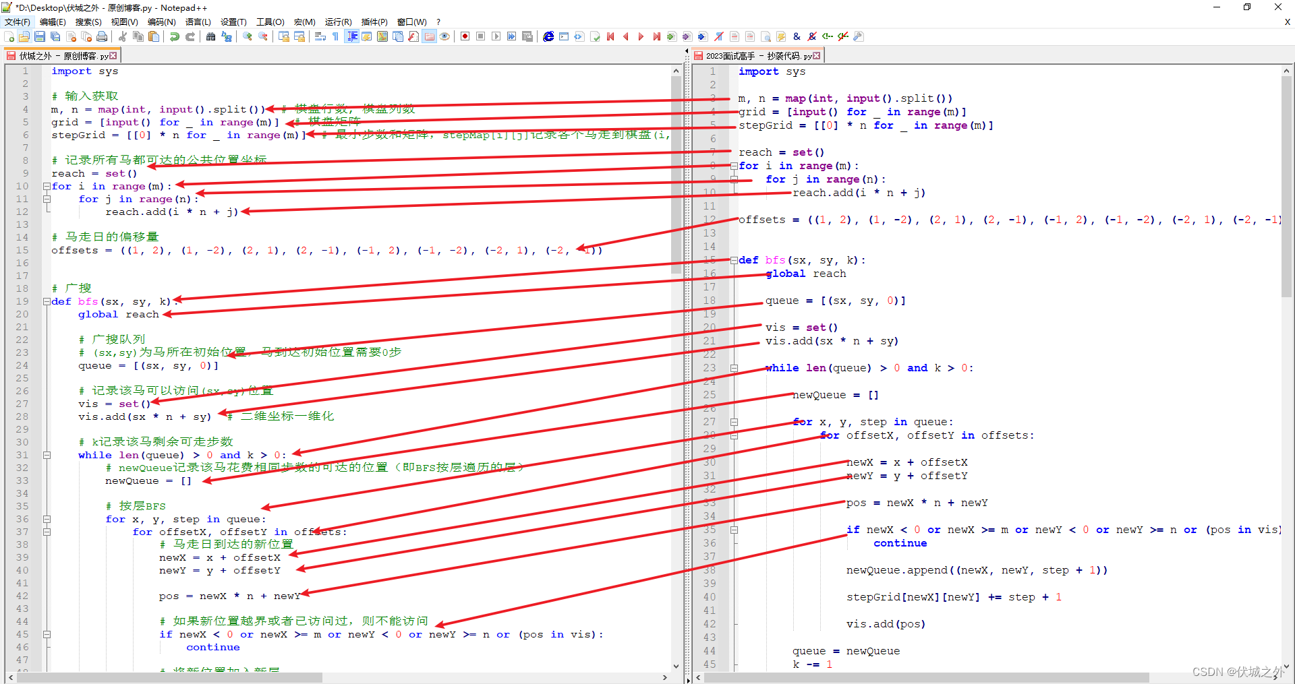Viewport: 1295px width, 684px height.
Task: Click the Zoom In magnifier icon
Action: pos(248,36)
